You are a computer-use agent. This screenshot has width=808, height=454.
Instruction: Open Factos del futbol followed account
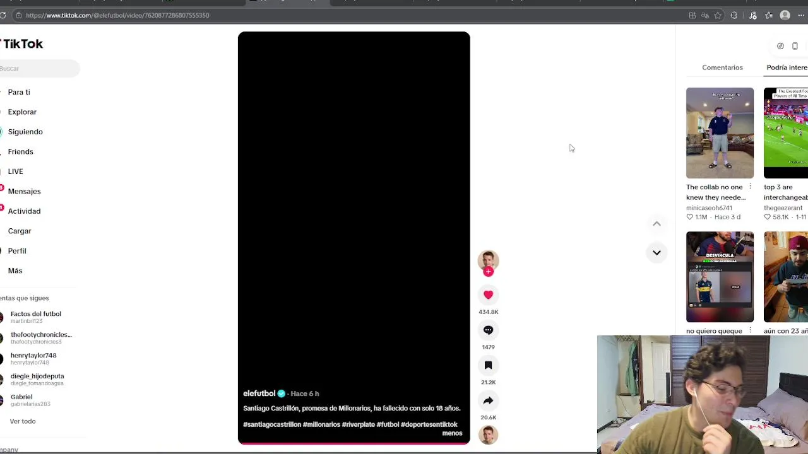pyautogui.click(x=35, y=317)
